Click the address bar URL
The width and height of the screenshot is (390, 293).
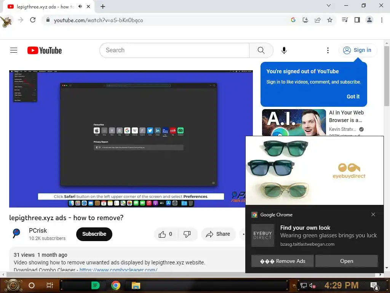pos(99,20)
